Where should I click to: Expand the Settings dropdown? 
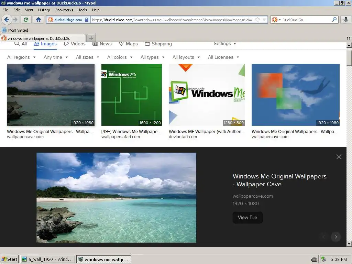tap(225, 44)
